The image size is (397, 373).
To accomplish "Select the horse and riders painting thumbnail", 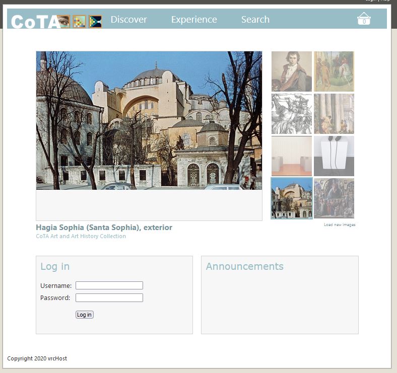I will click(x=334, y=71).
